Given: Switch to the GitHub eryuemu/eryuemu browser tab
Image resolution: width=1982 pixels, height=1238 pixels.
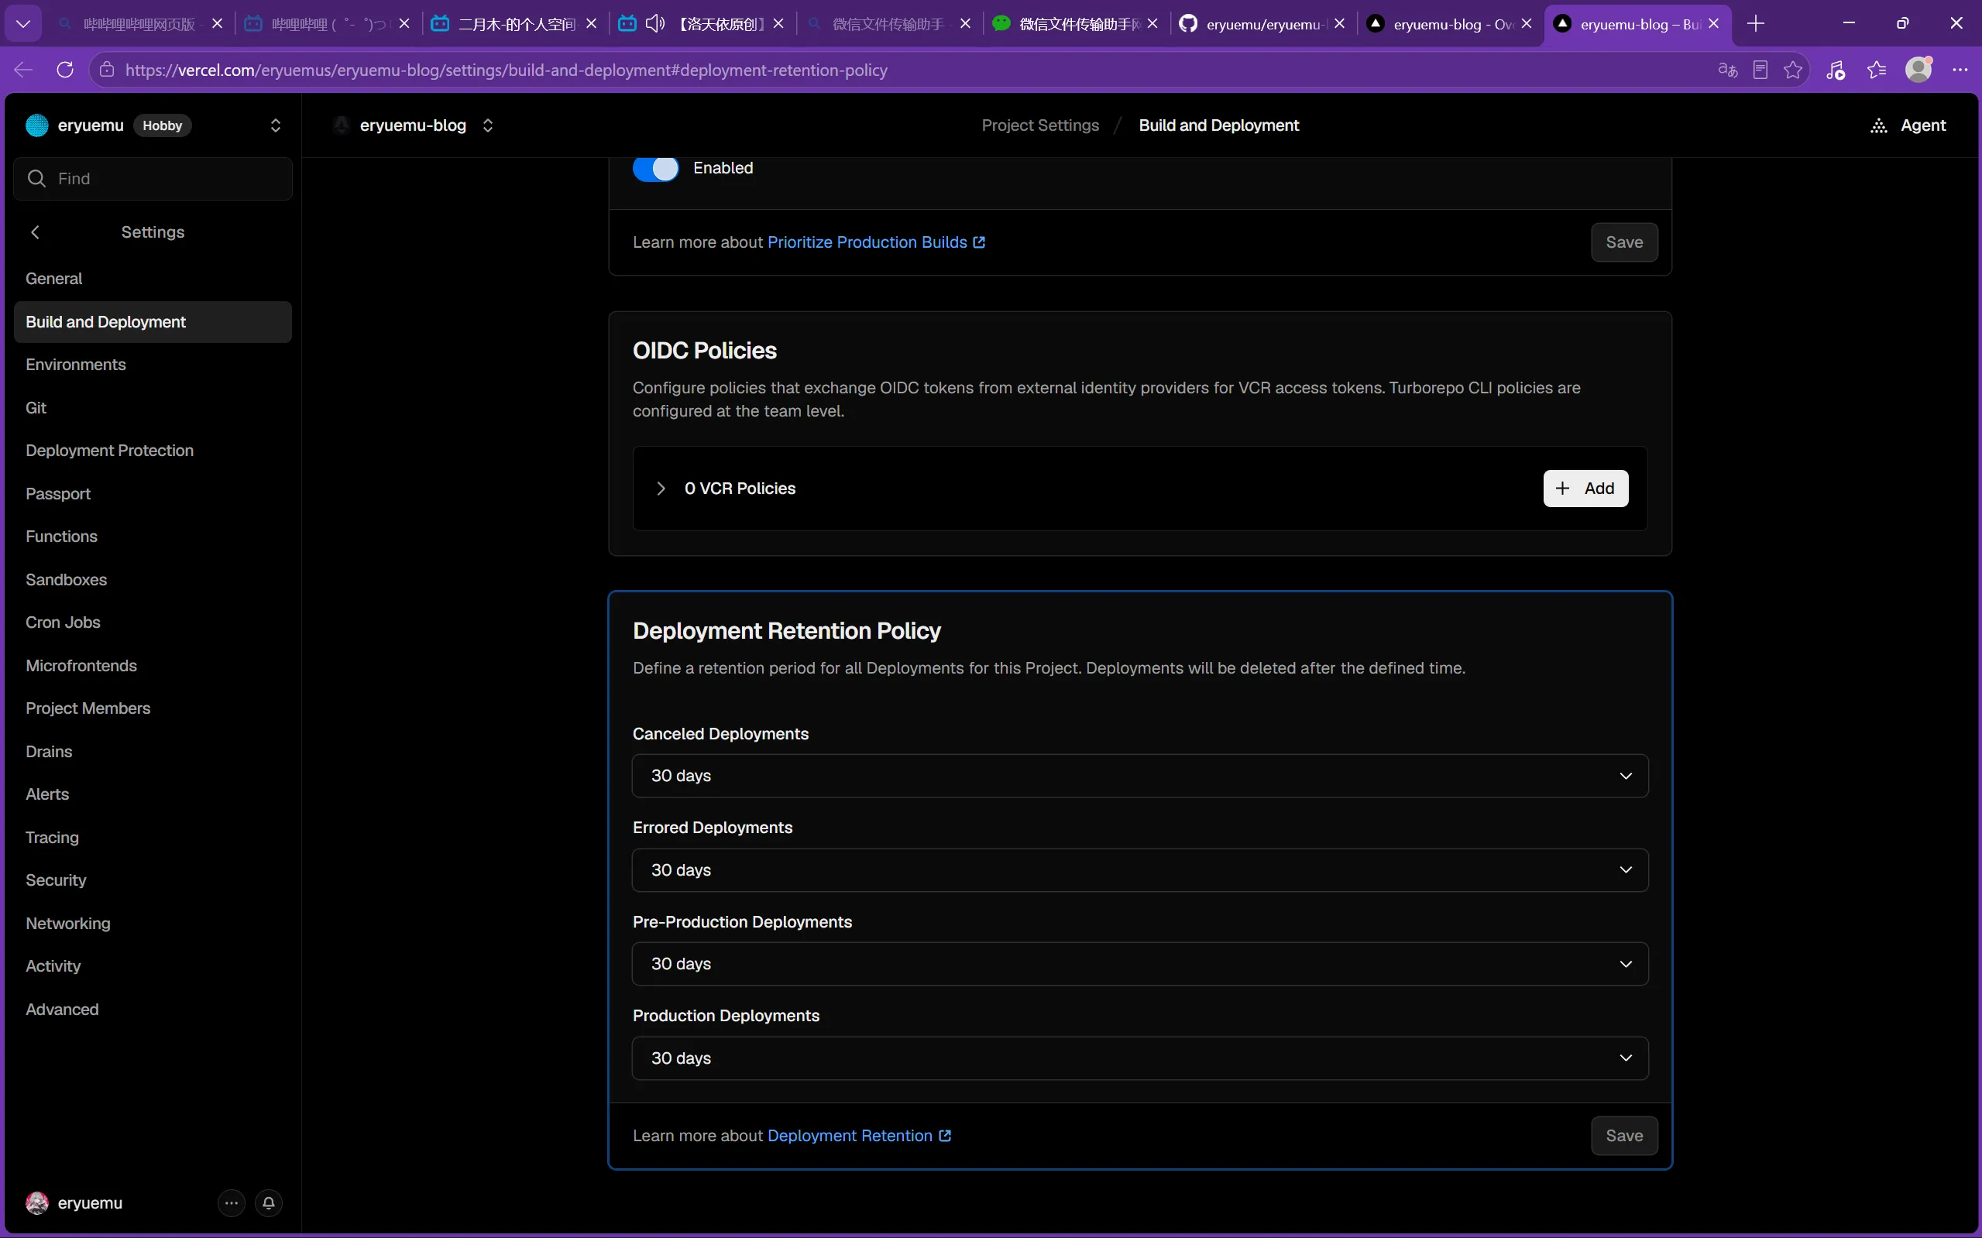Looking at the screenshot, I should pyautogui.click(x=1262, y=24).
